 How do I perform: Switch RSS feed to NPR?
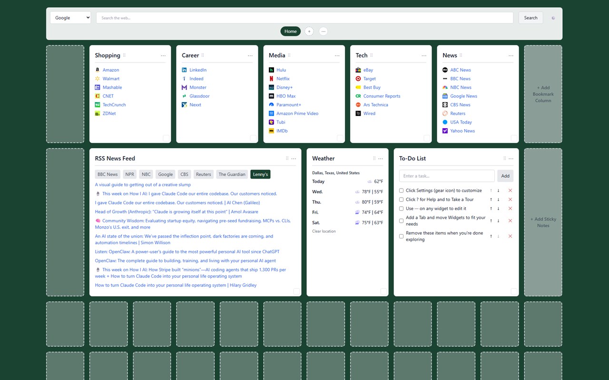click(130, 174)
